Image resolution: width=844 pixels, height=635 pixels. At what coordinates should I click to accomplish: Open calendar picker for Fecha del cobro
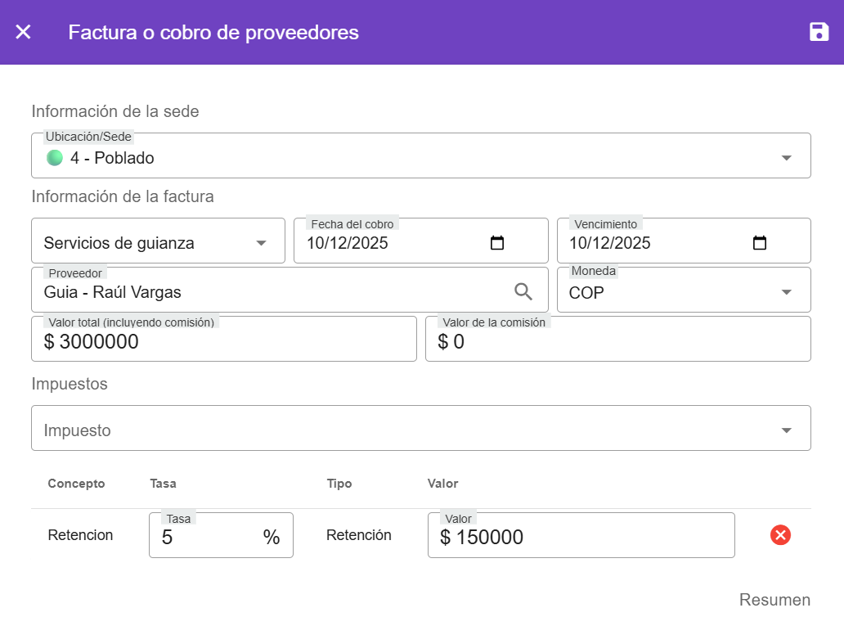497,243
